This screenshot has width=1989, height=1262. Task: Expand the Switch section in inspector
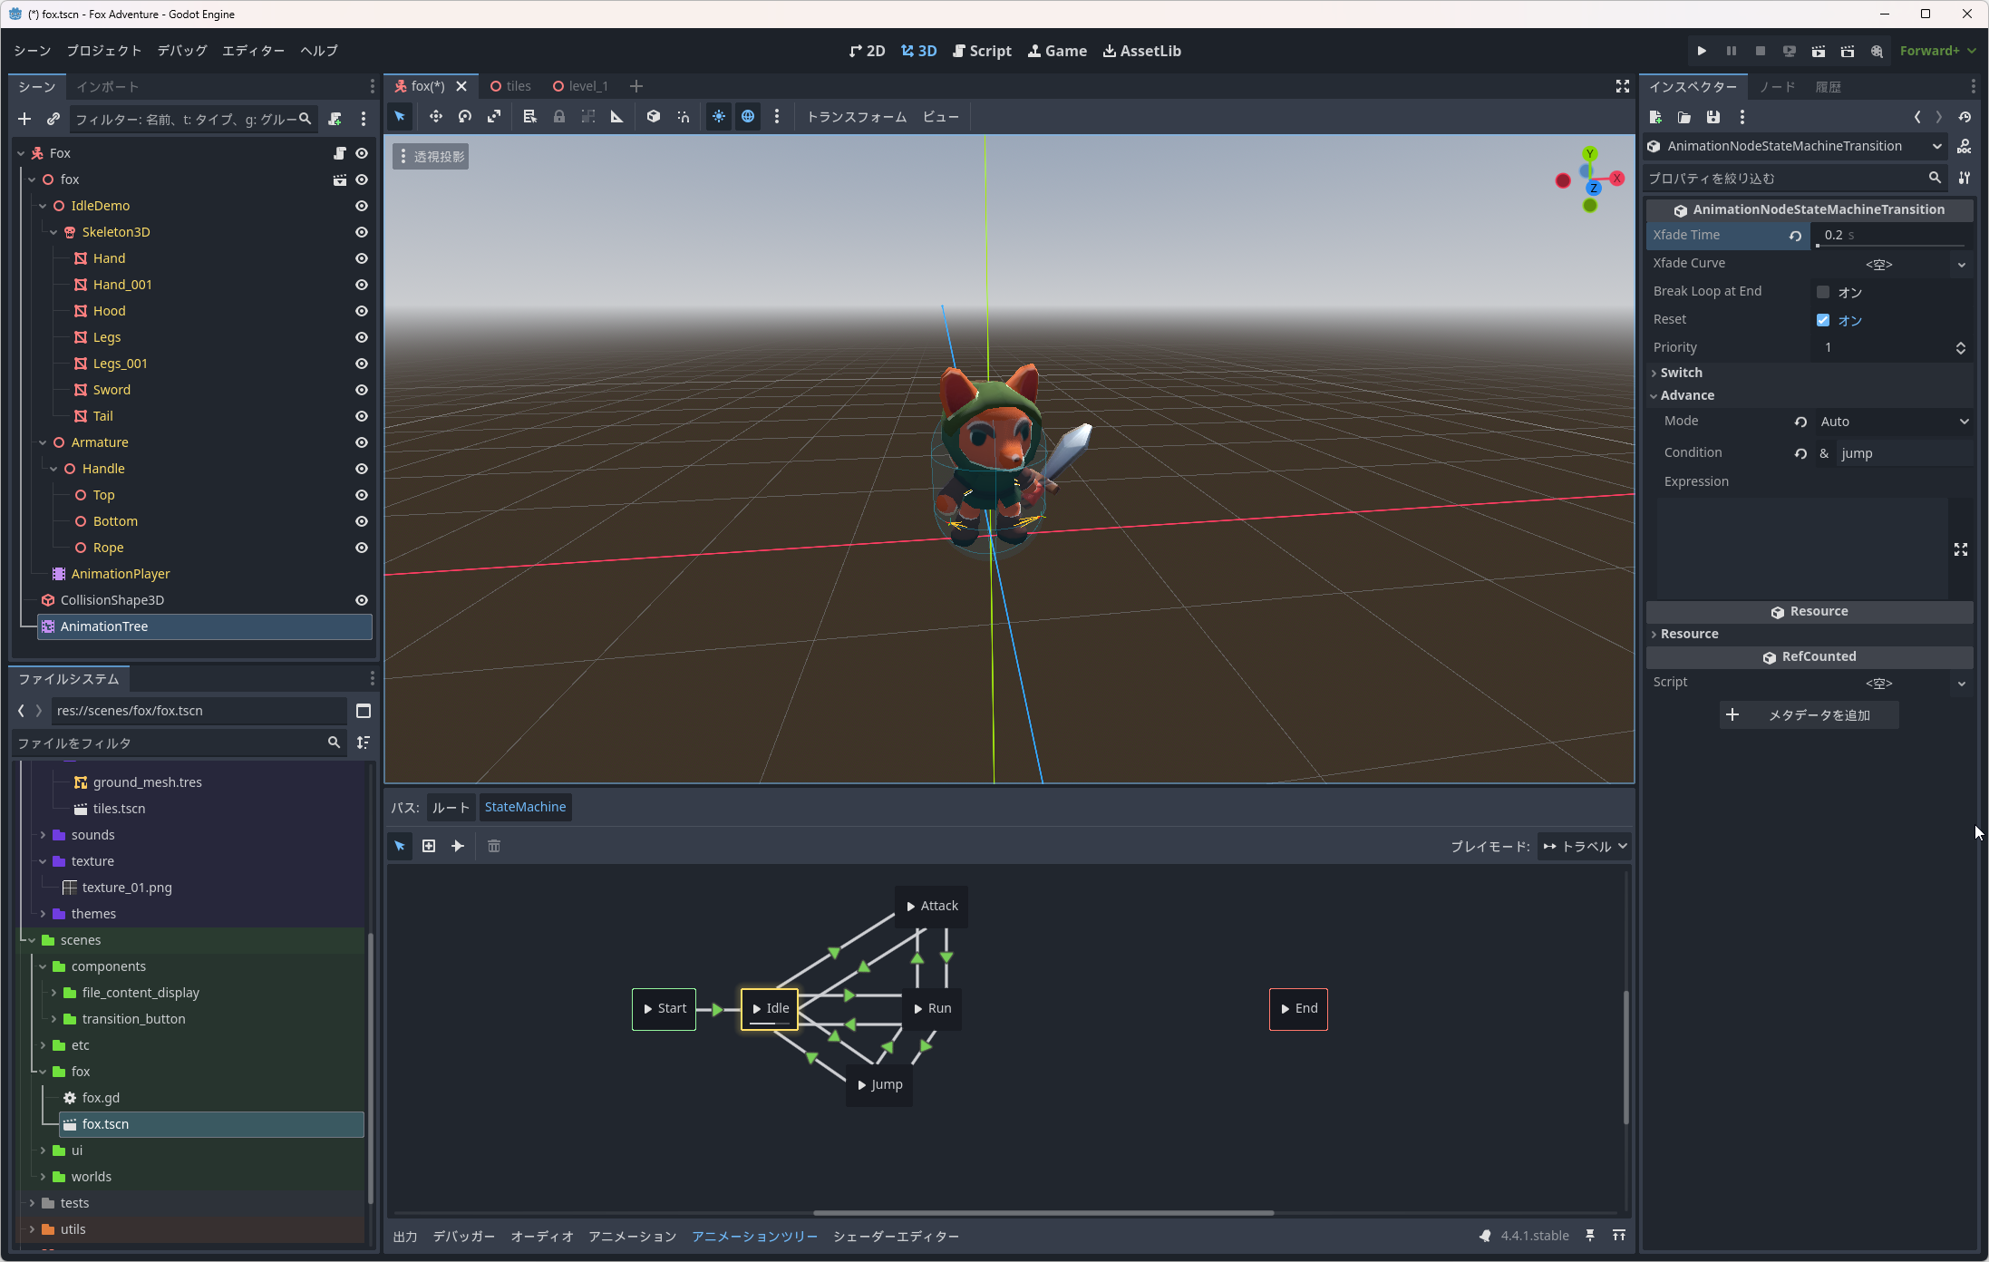pos(1681,373)
